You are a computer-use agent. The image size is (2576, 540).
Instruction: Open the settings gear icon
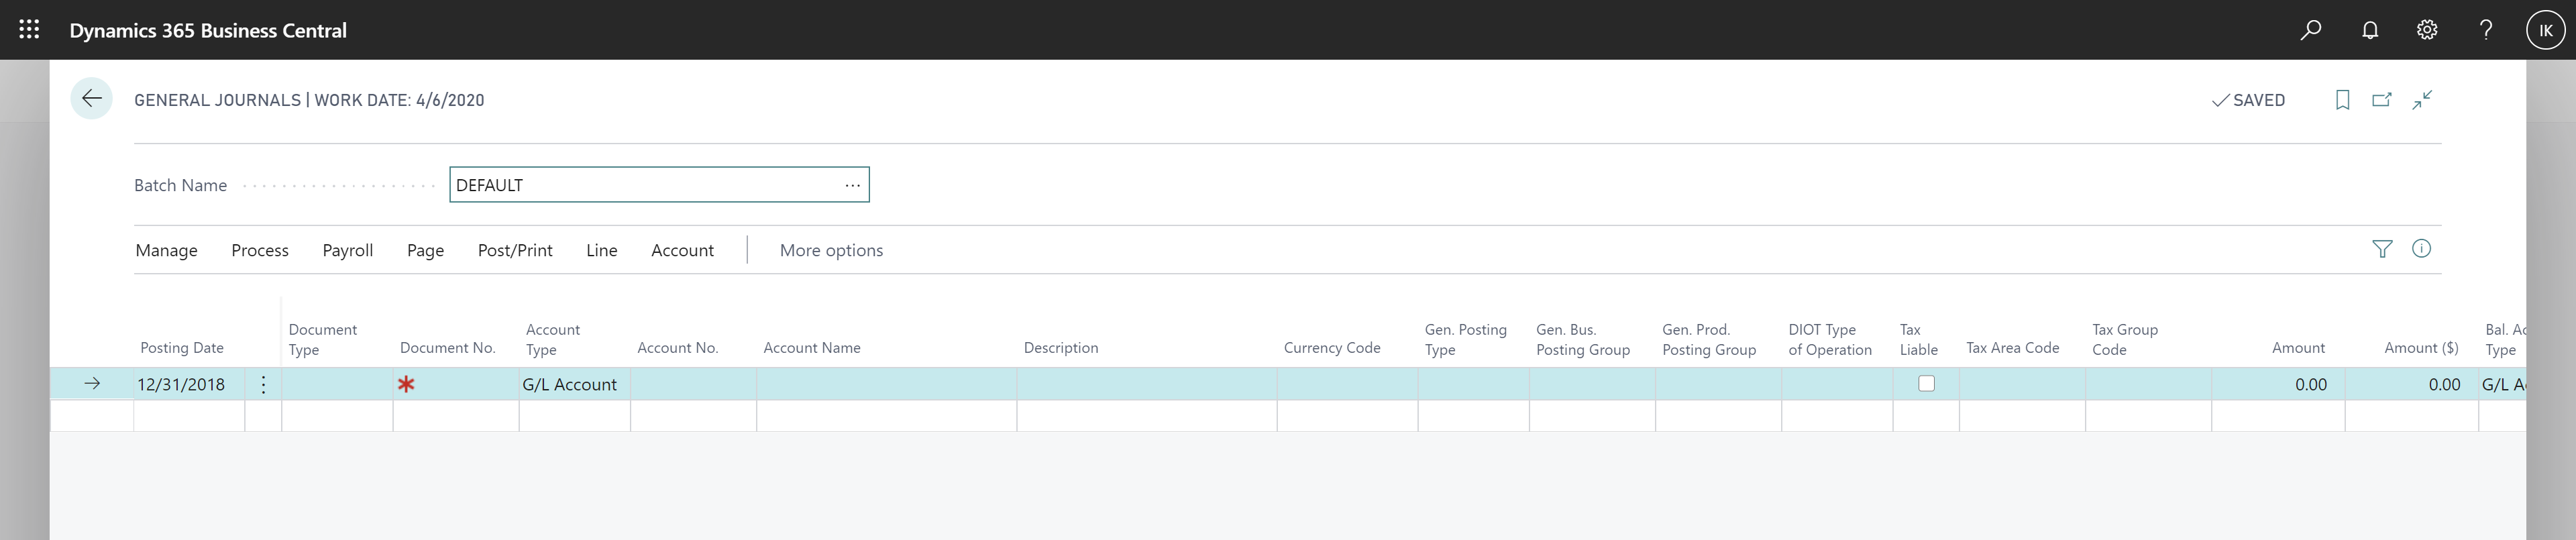coord(2427,30)
